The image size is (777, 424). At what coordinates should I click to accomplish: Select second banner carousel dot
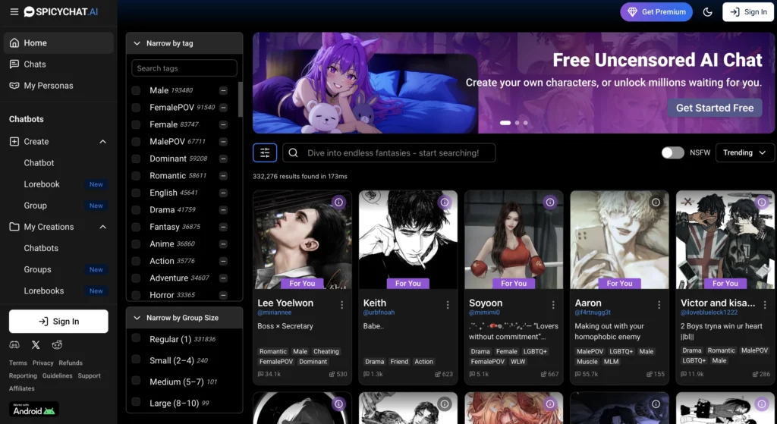(x=517, y=123)
